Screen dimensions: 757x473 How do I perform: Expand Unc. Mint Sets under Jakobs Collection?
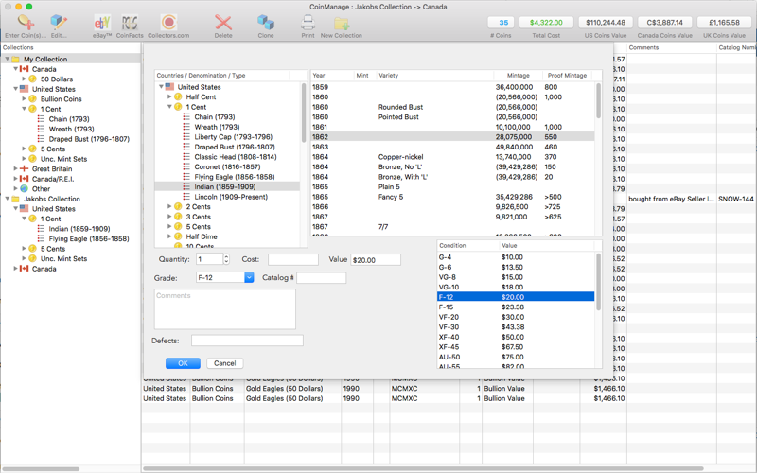point(25,258)
